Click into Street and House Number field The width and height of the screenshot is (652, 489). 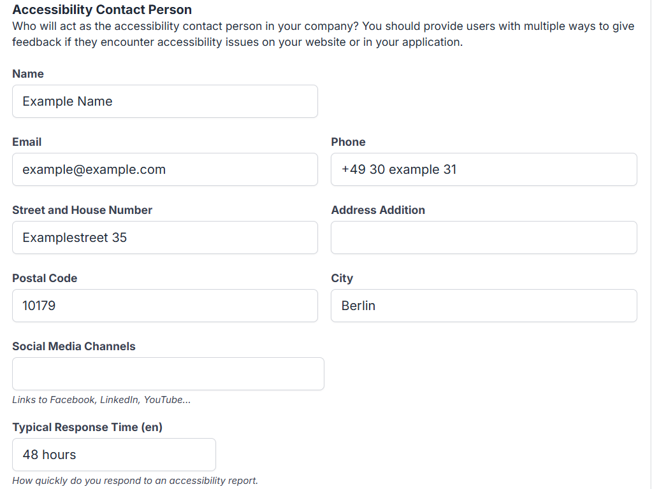point(164,237)
